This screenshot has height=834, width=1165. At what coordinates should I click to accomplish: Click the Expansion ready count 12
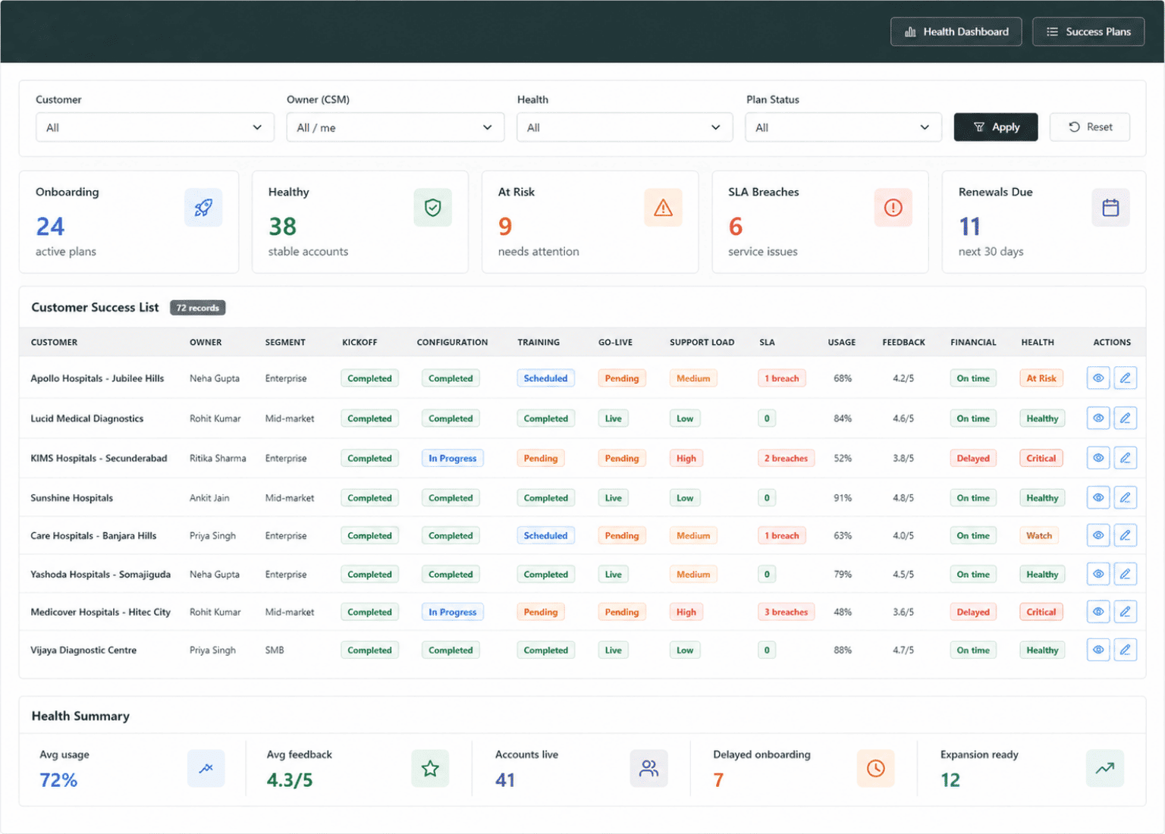click(x=950, y=780)
